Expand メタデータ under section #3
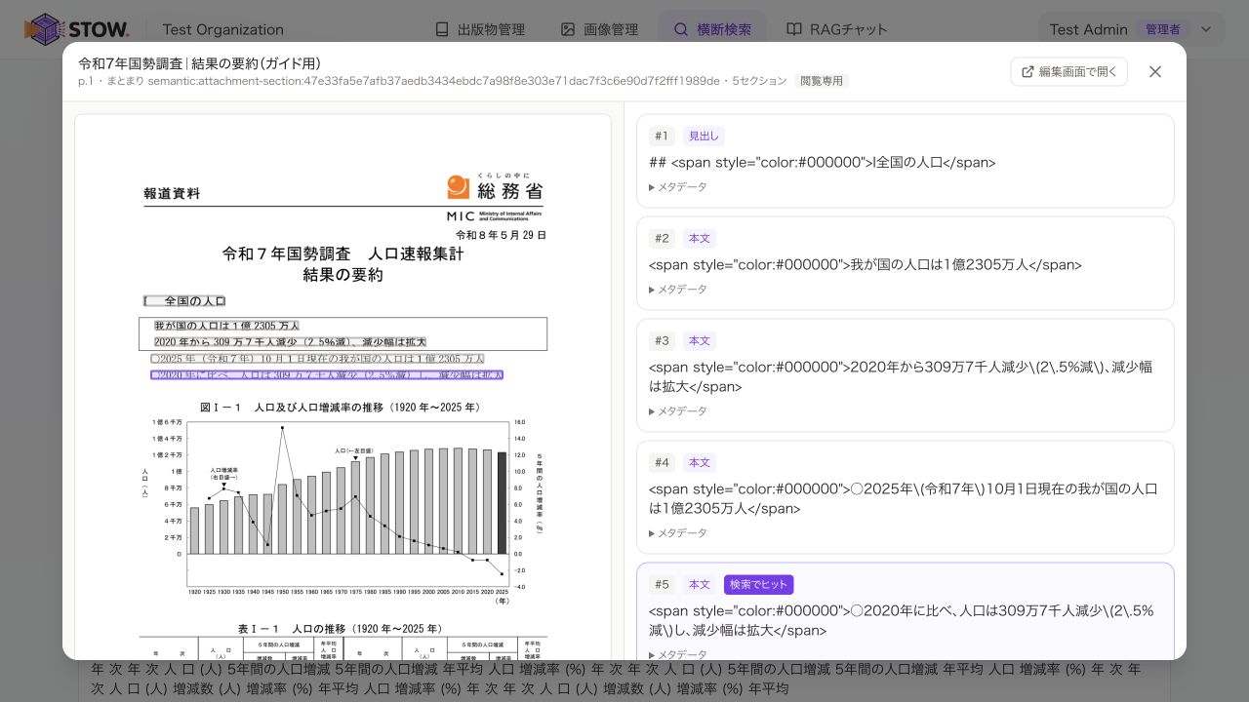 click(x=678, y=411)
